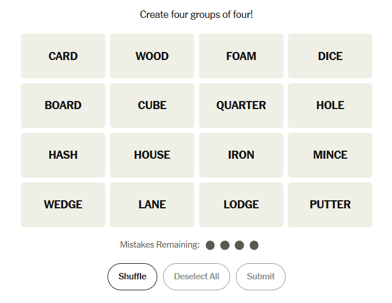Choose the LANE tile

(x=152, y=205)
